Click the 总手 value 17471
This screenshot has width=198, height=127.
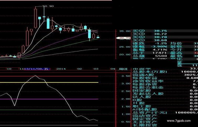coord(159,53)
